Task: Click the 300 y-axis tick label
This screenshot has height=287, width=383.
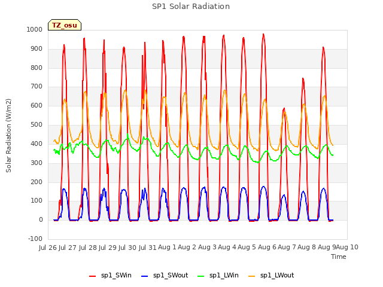Action: pos(37,163)
